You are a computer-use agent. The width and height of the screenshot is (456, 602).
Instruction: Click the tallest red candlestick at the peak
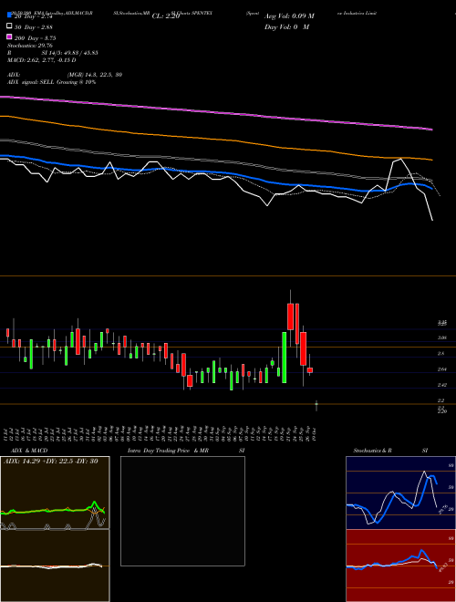coord(291,317)
